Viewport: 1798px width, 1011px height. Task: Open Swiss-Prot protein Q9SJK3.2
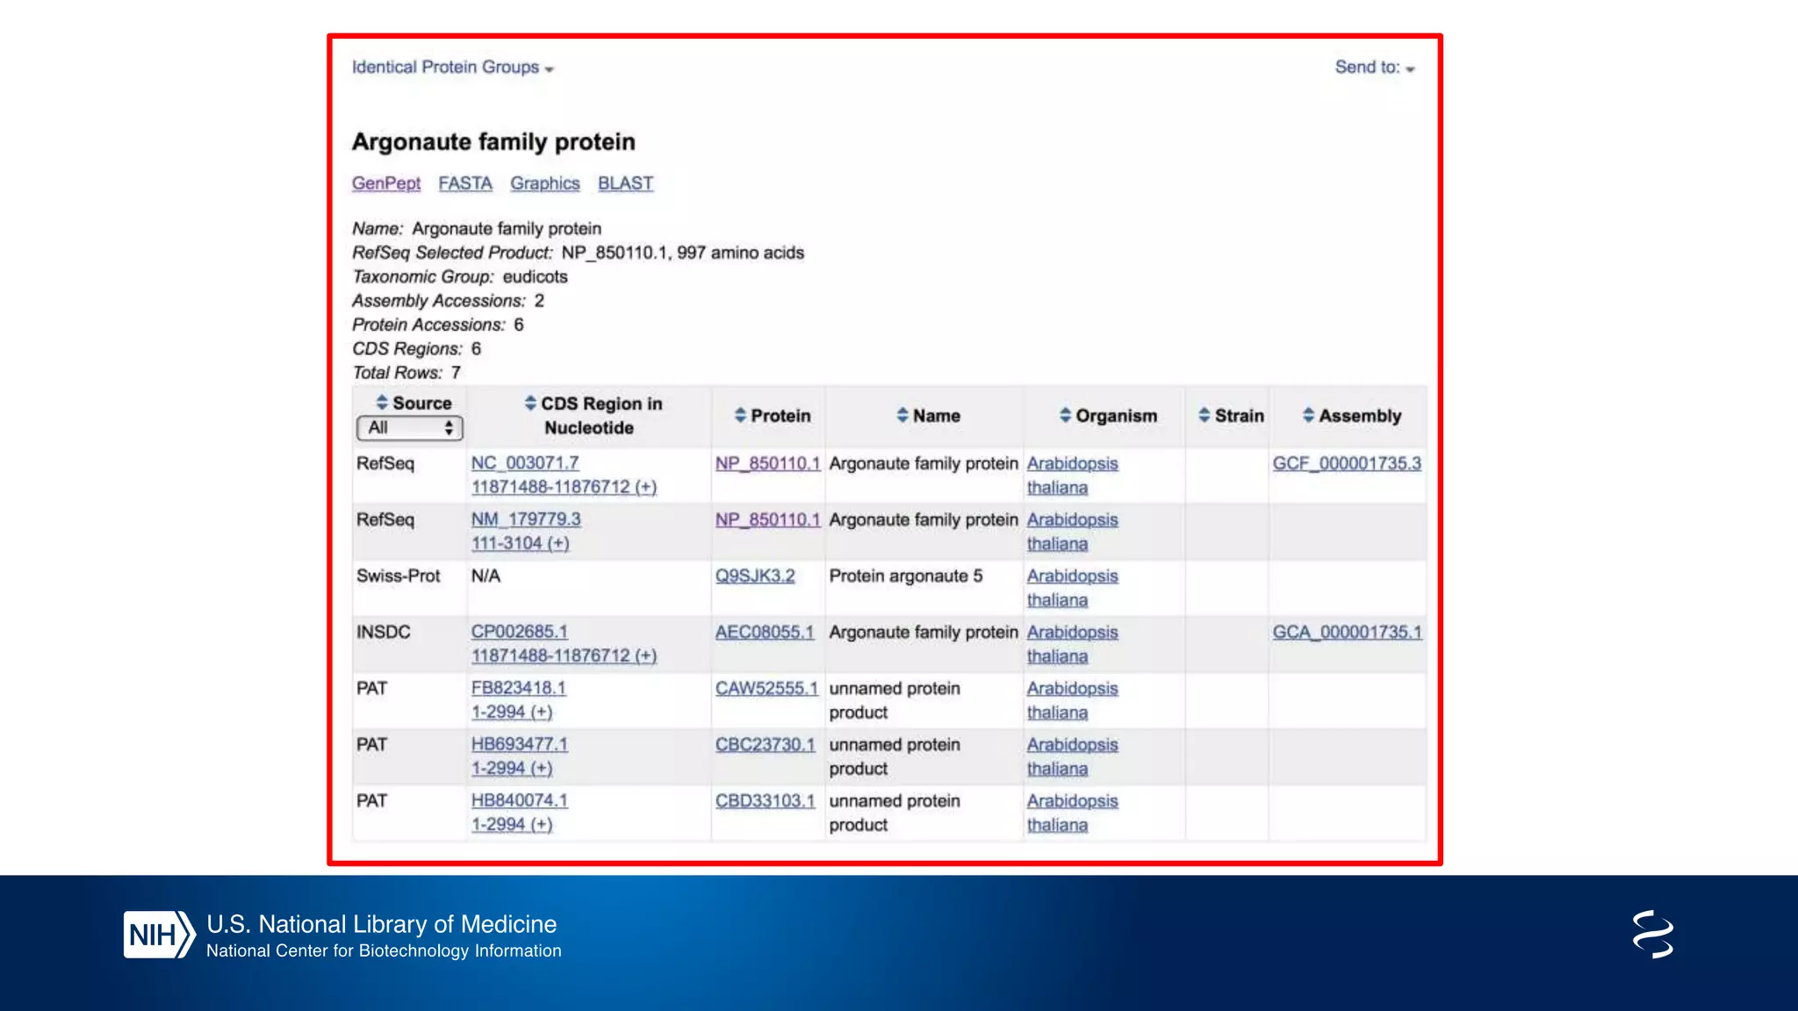point(755,576)
